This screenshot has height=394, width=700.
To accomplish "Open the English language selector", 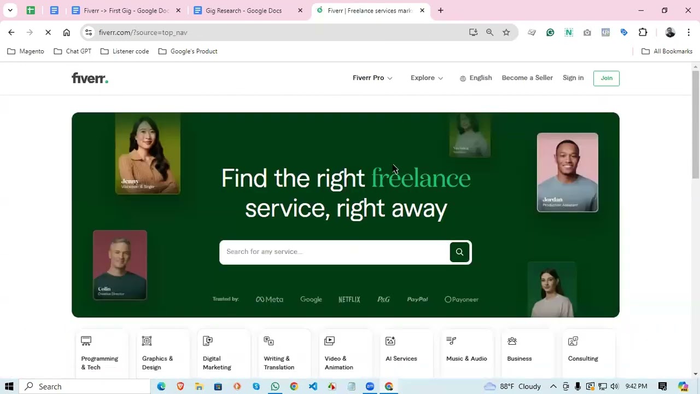I will pyautogui.click(x=476, y=78).
